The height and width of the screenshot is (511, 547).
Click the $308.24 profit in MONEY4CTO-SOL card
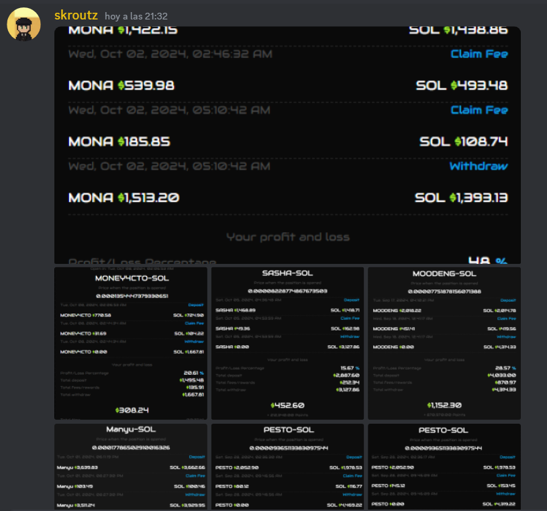coord(132,410)
